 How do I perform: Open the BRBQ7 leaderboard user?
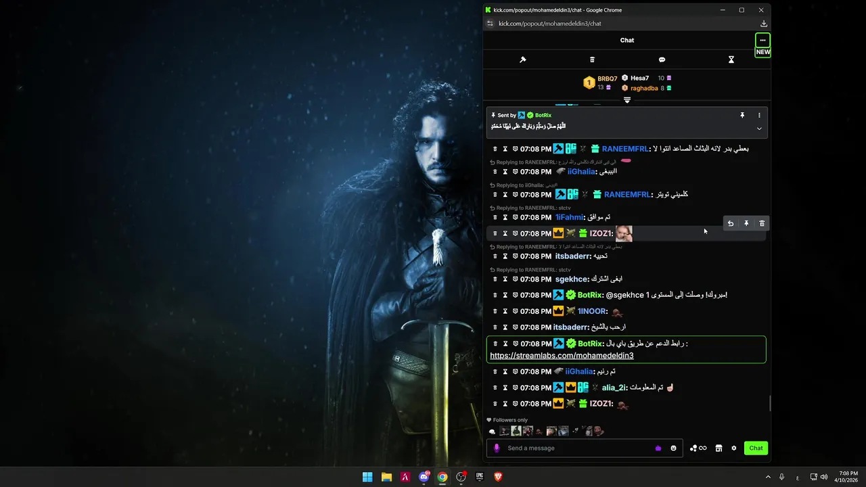tap(607, 78)
